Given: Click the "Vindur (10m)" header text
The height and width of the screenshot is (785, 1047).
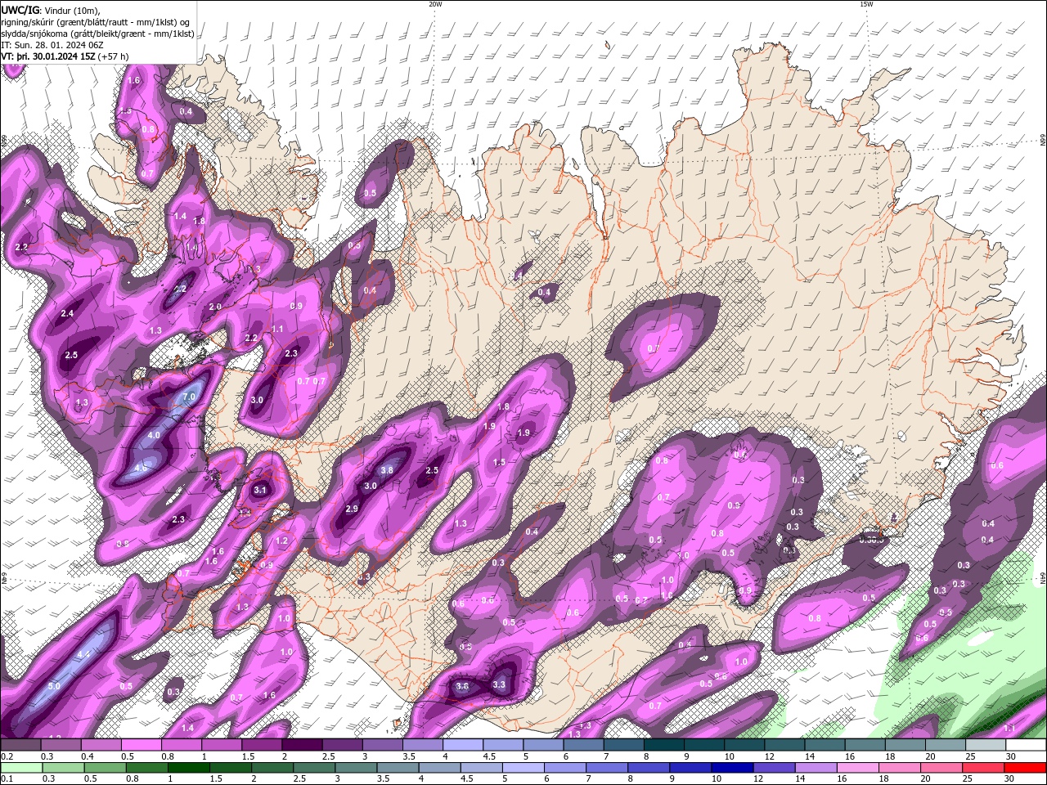Looking at the screenshot, I should 73,10.
